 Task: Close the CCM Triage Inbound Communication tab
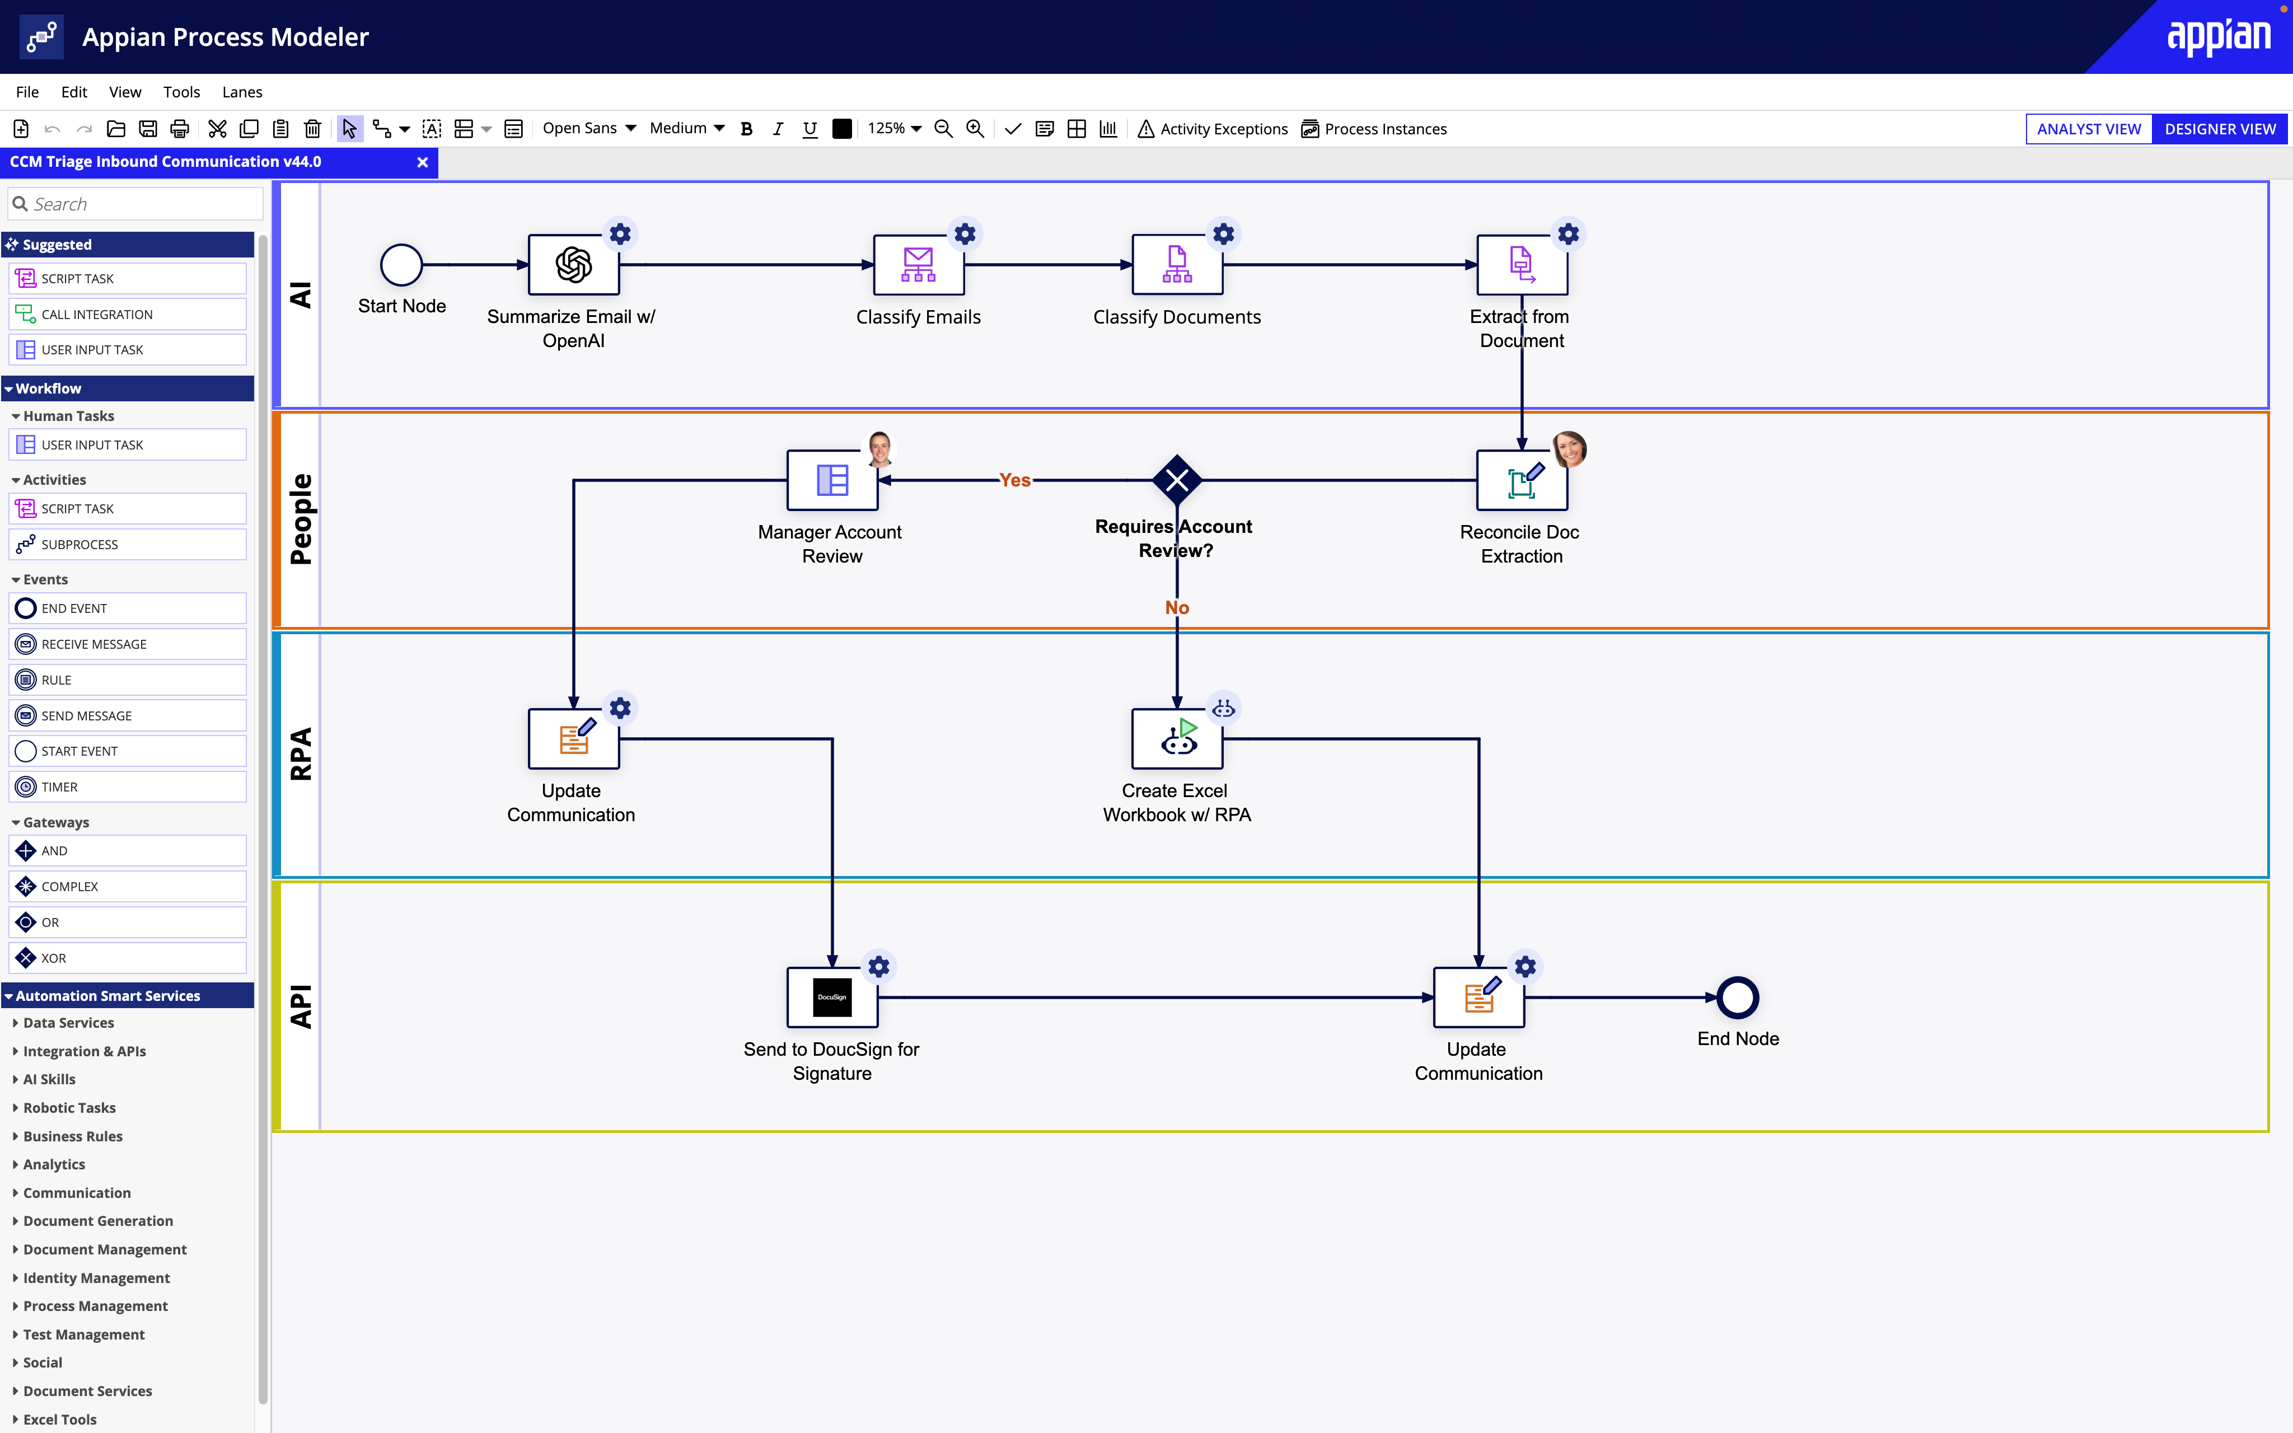tap(423, 162)
